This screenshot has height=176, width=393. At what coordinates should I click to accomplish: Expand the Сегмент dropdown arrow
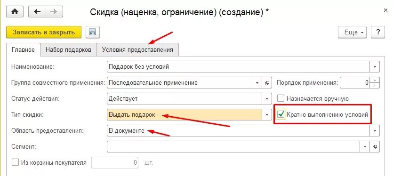[x=365, y=147]
